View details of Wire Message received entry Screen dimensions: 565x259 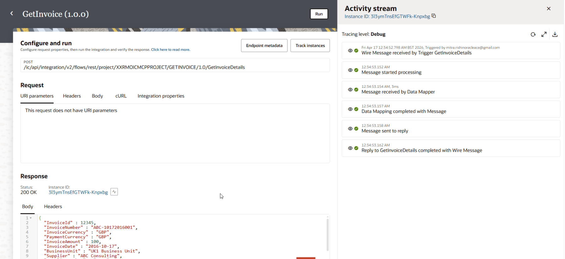(350, 50)
